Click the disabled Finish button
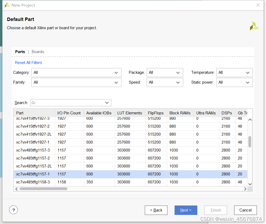266x224 pixels. (x=216, y=210)
